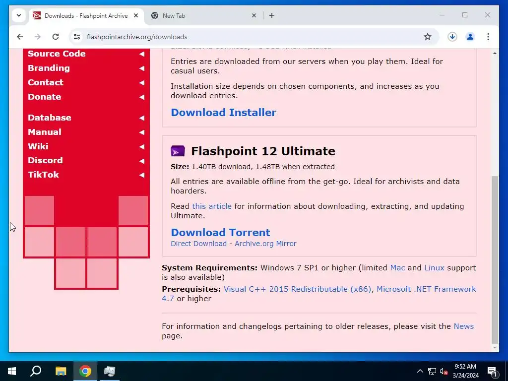Click the Download Installer link
The height and width of the screenshot is (381, 508).
(x=224, y=113)
